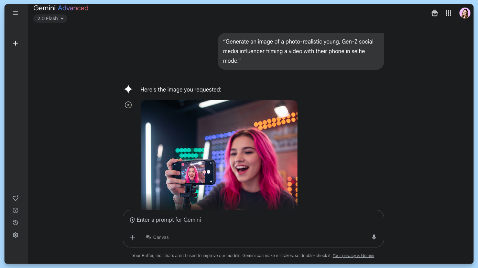Viewport: 478px width, 268px height.
Task: Open Help from the sidebar
Action: (15, 210)
